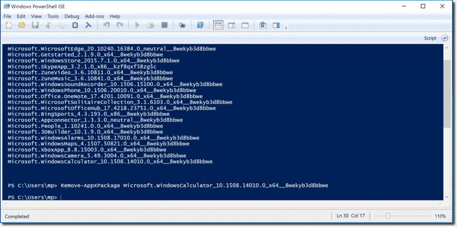Click the WindowsCalculator line in the package list
This screenshot has height=227, width=457.
pos(110,161)
